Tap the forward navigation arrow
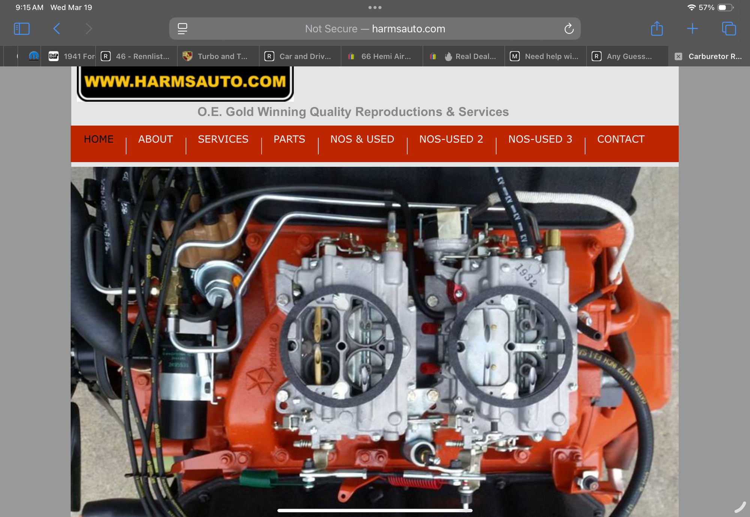This screenshot has height=517, width=750. pos(88,29)
